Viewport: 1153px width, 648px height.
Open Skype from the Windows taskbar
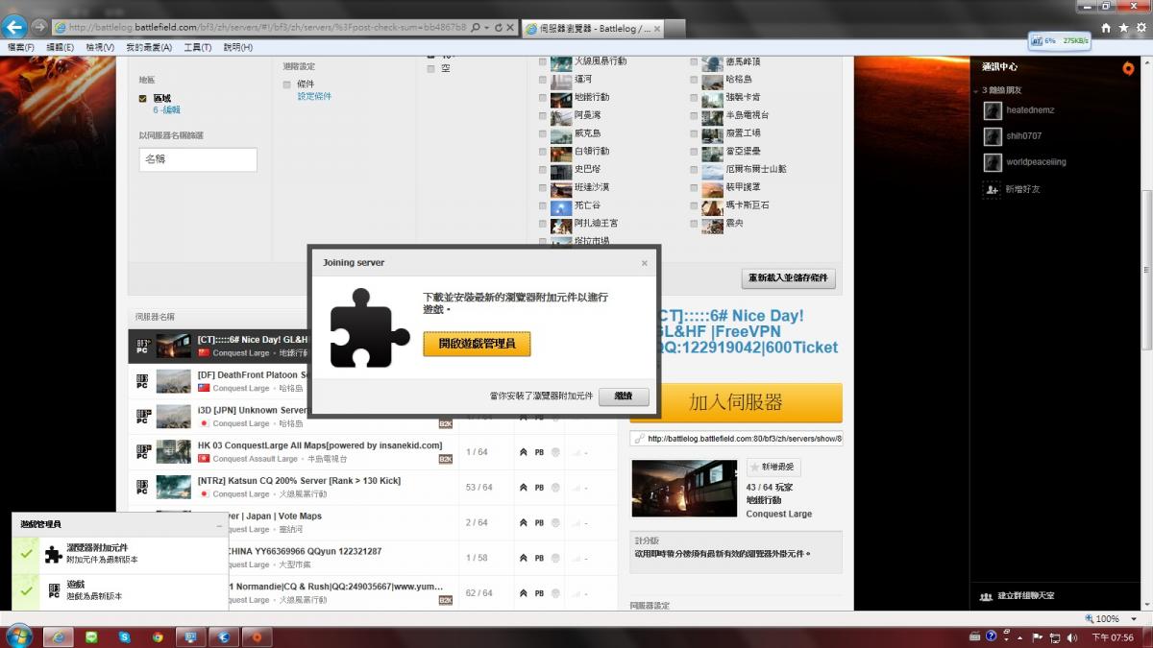click(x=124, y=636)
